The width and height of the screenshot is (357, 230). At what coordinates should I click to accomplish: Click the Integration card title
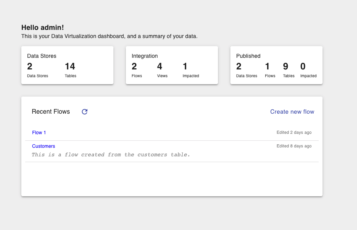(144, 56)
